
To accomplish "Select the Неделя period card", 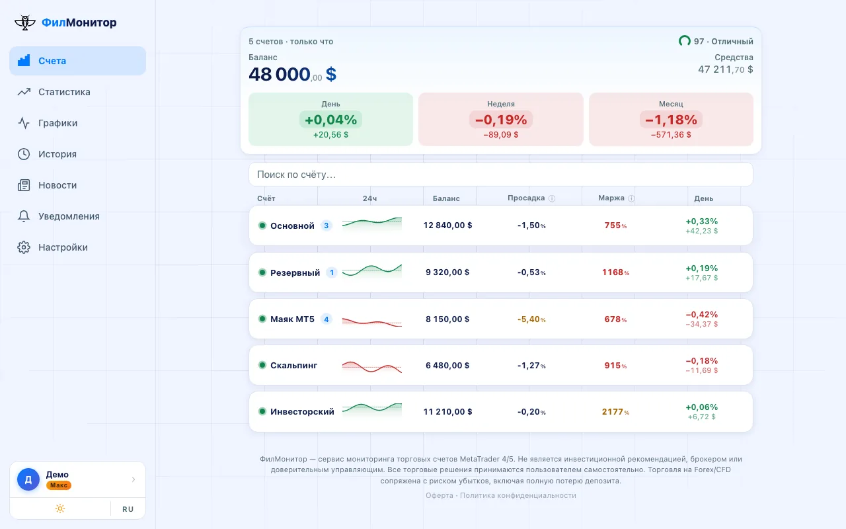I will [501, 119].
